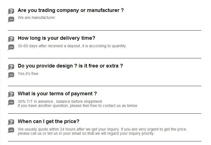Image resolution: width=211 pixels, height=145 pixels.
Task: Click heading 'When can I get the price?'
Action: pos(49,121)
